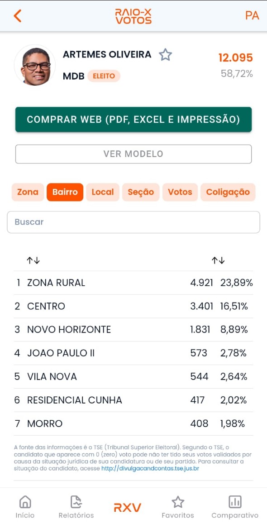Click the Ver Modelo button
The height and width of the screenshot is (524, 267).
tap(133, 154)
